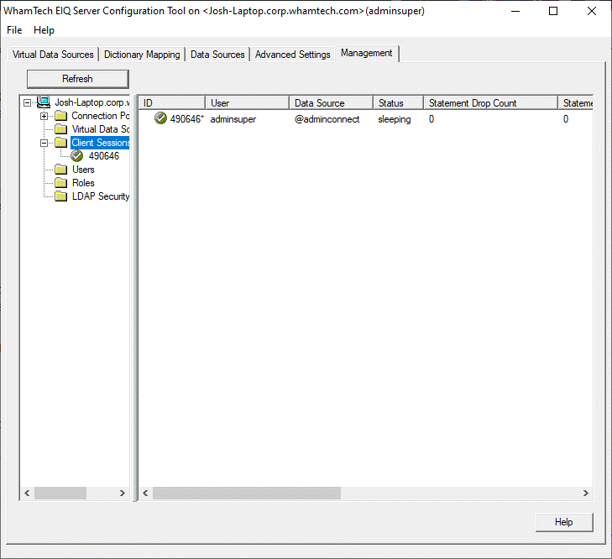Click the 490646* ID cell

[186, 119]
